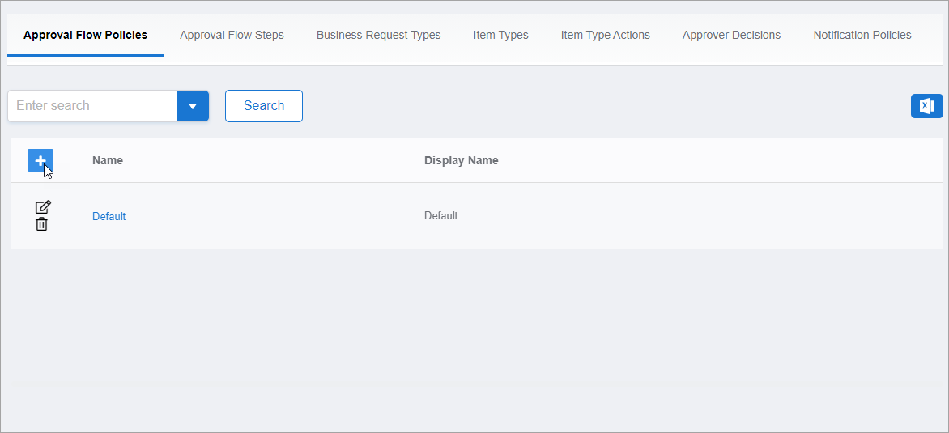
Task: Export the policy list to Excel
Action: point(926,106)
